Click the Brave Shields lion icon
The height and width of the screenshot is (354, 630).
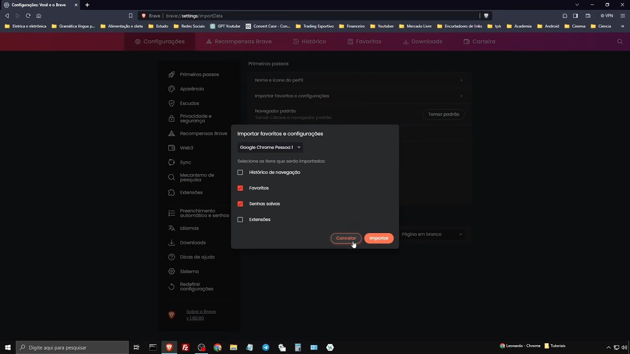486,16
